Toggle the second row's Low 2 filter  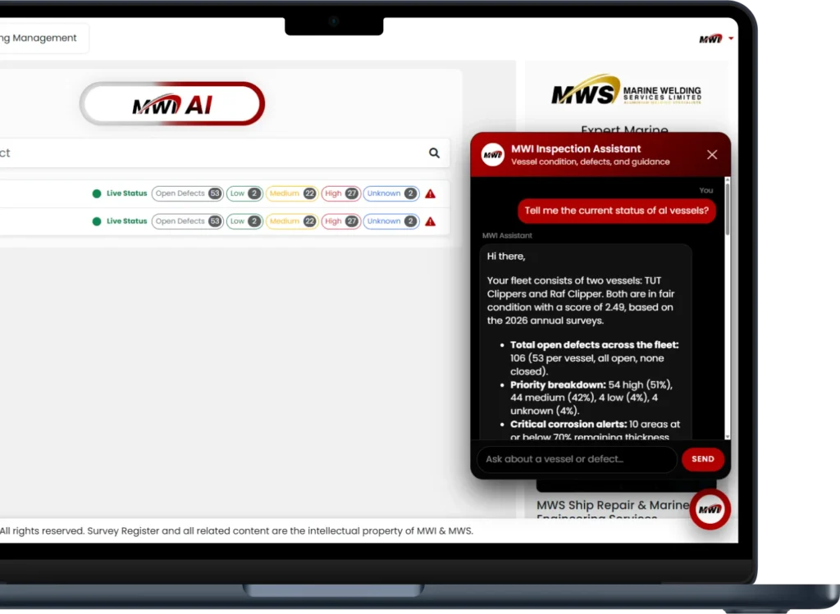pos(244,221)
